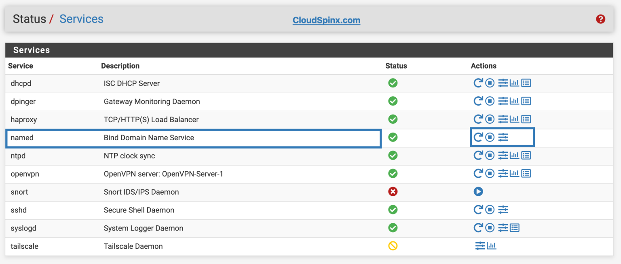The image size is (621, 264).
Task: Open the Status breadcrumb menu
Action: pos(30,19)
